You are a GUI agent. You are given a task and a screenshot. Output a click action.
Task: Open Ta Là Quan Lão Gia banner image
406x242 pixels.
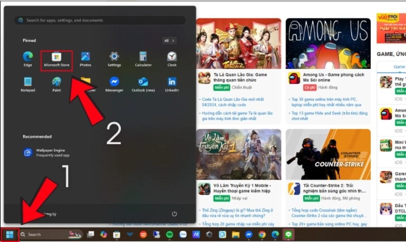pos(239,43)
